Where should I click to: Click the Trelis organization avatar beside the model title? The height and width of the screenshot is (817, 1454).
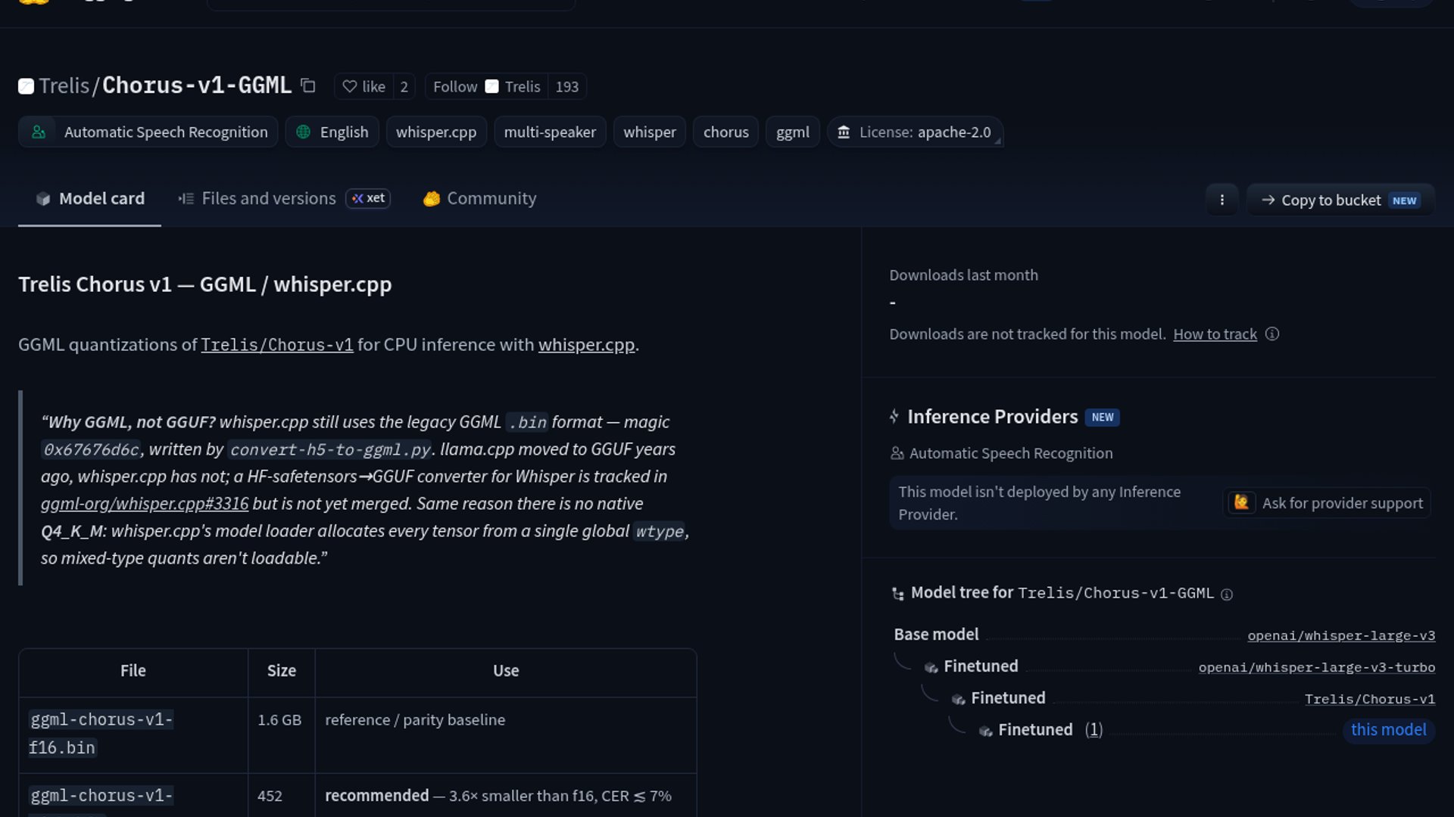coord(26,86)
